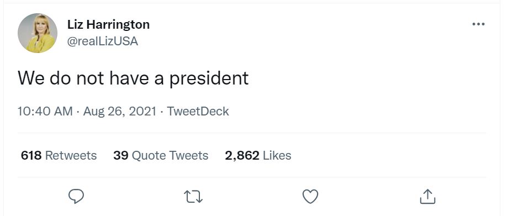
Task: Click the 10:40 AM timestamp
Action: (45, 111)
